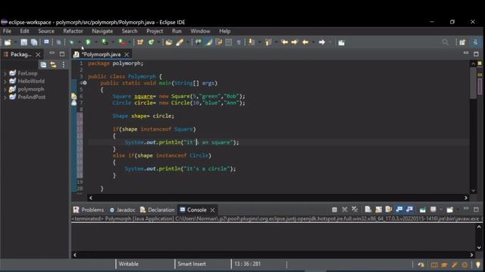Close the Polymorph.java editor tab

coord(127,54)
